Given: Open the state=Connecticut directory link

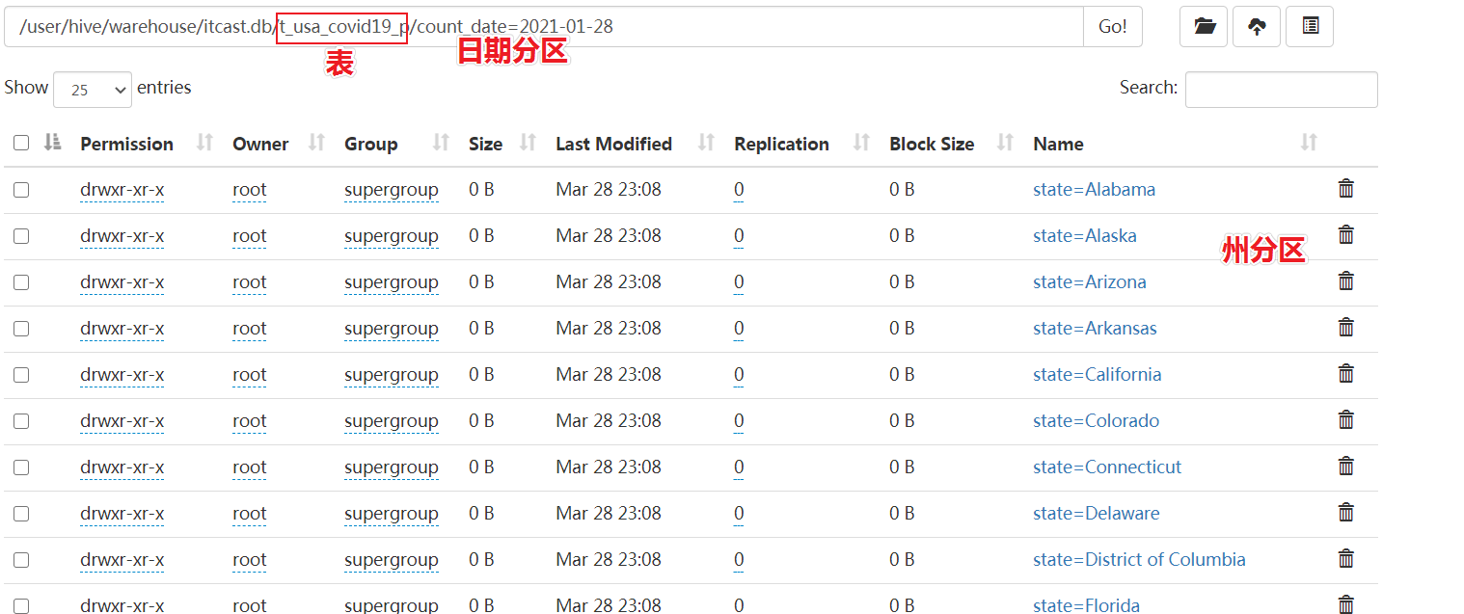Looking at the screenshot, I should [x=1107, y=467].
